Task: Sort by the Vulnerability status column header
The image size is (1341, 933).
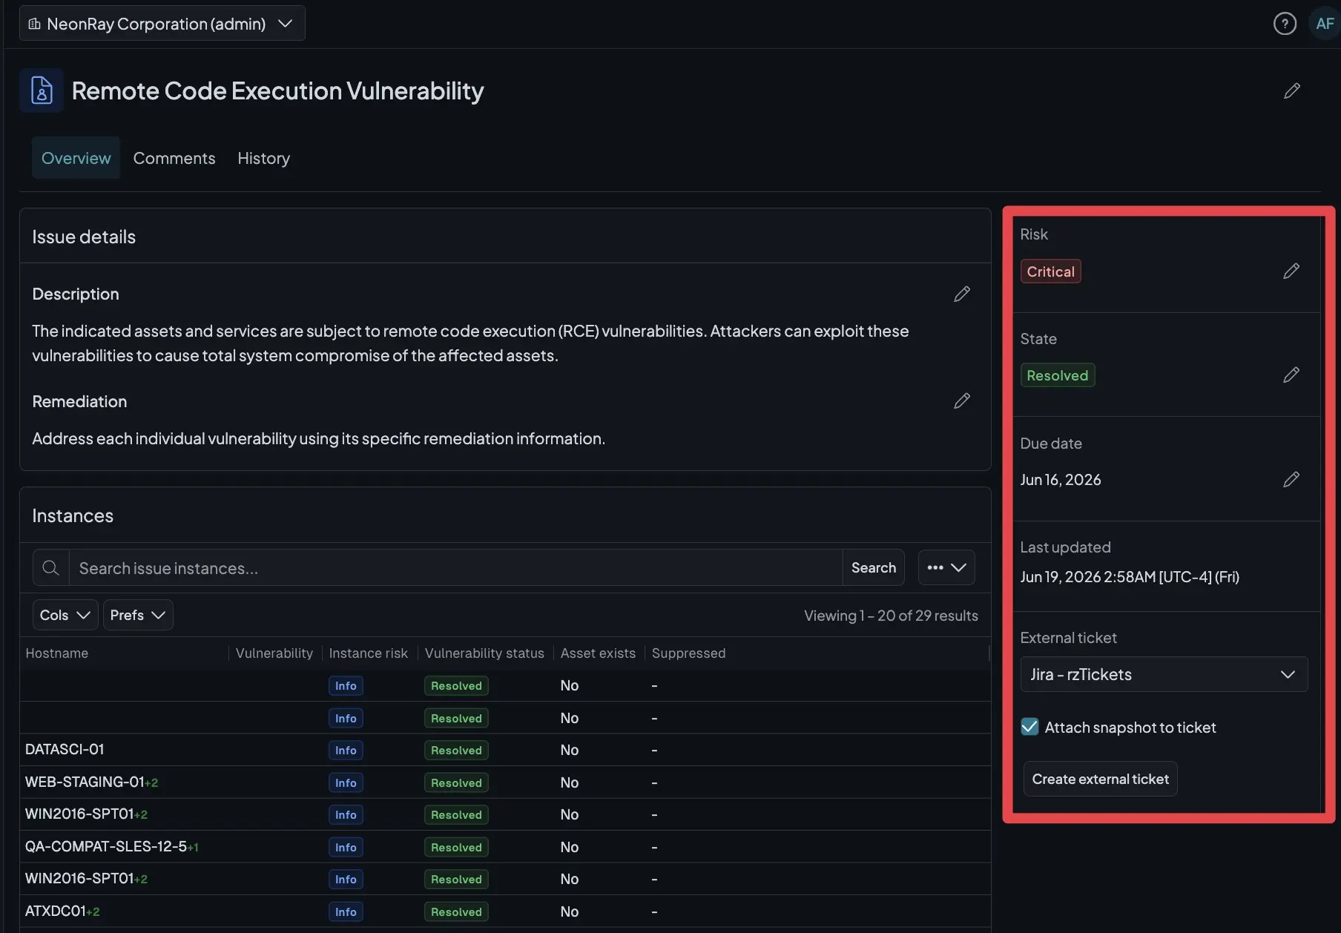Action: click(x=484, y=653)
